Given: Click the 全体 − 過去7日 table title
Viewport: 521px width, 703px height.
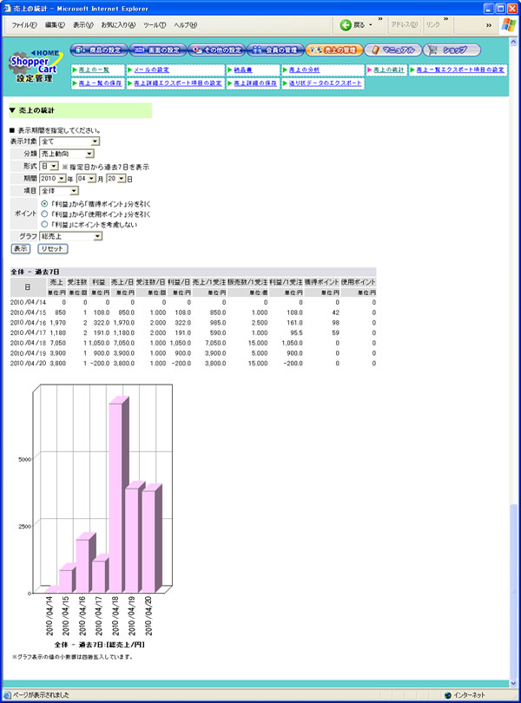Looking at the screenshot, I should tap(35, 272).
